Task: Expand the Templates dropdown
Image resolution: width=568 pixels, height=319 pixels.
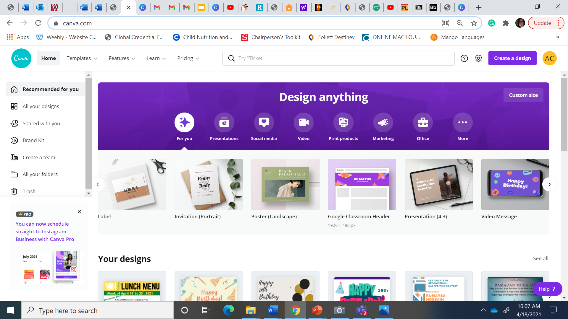Action: click(82, 58)
